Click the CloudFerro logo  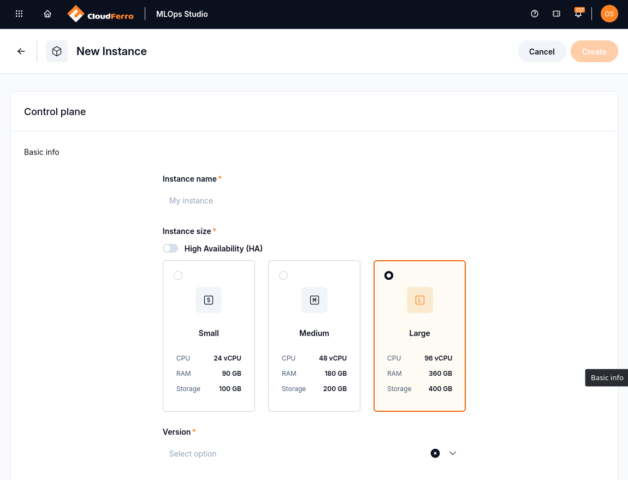coord(100,14)
